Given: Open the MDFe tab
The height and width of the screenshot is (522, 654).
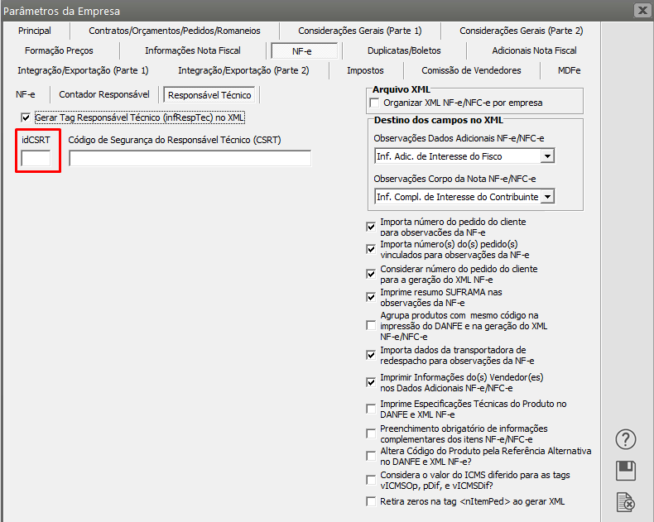Looking at the screenshot, I should pyautogui.click(x=569, y=70).
